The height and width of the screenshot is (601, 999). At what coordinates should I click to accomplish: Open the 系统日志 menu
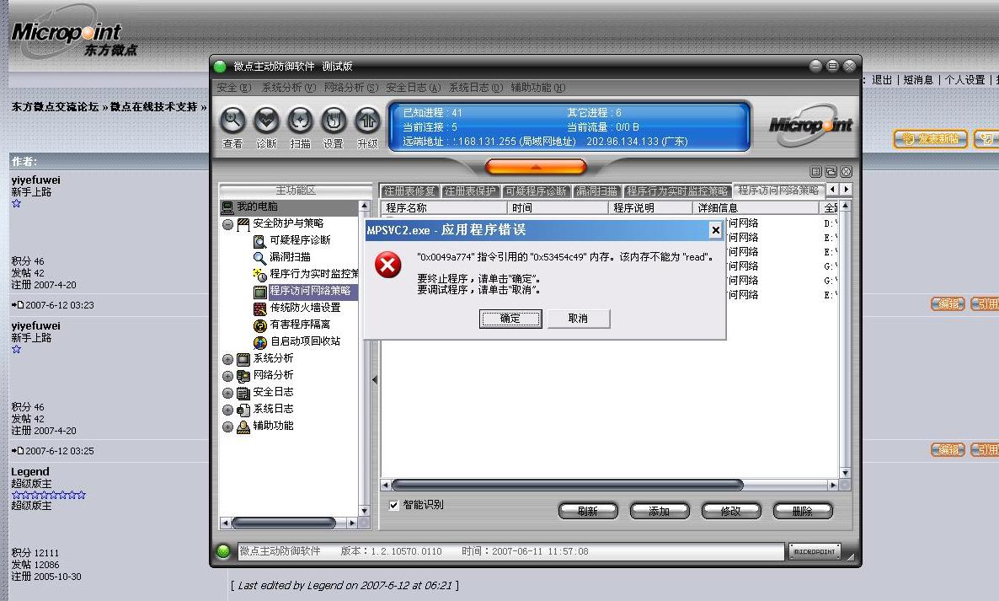[x=475, y=88]
